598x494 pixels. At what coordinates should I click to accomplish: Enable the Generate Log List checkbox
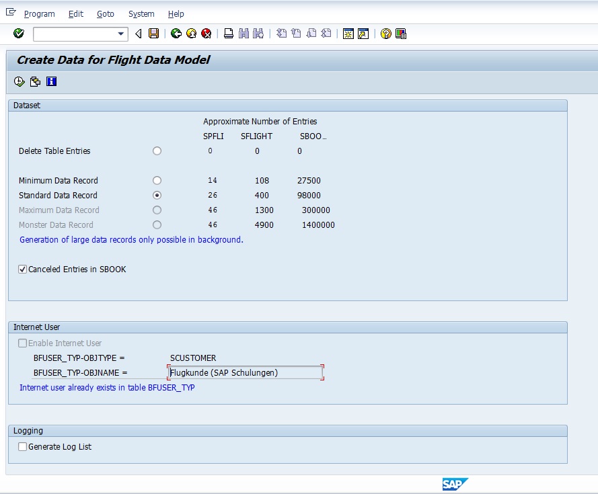[23, 447]
